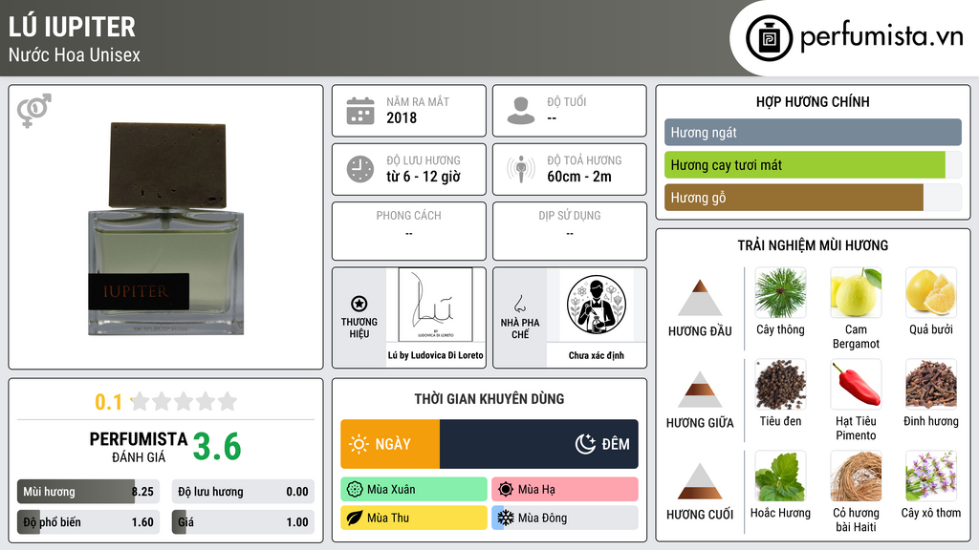The width and height of the screenshot is (979, 550).
Task: Open the Tiêu đen black pepper image
Action: (x=780, y=384)
